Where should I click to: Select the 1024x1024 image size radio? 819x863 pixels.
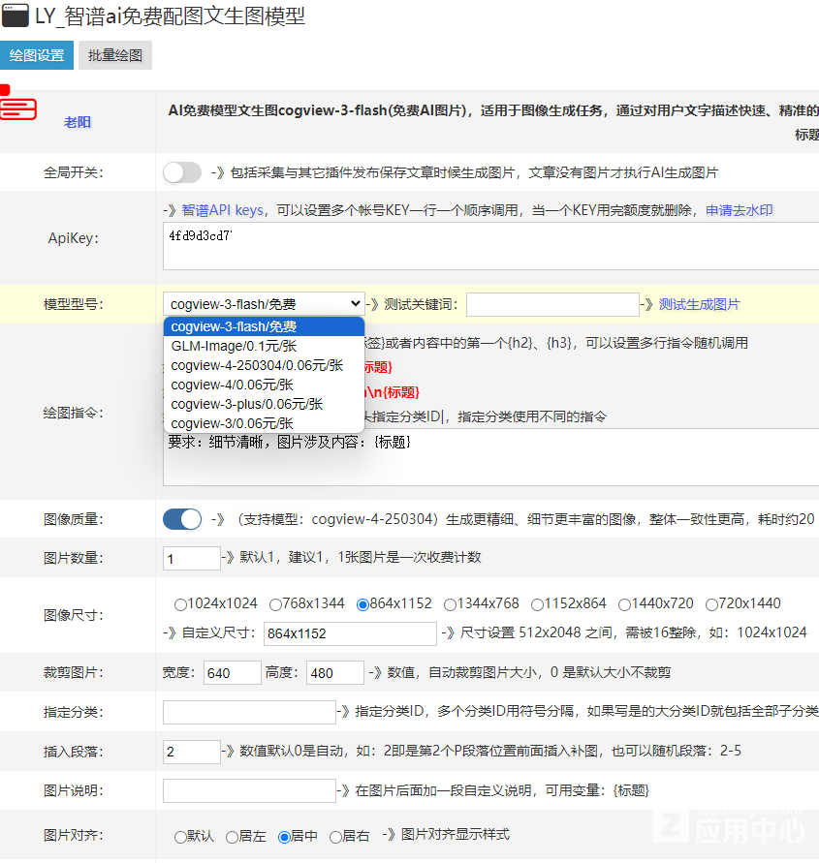180,604
